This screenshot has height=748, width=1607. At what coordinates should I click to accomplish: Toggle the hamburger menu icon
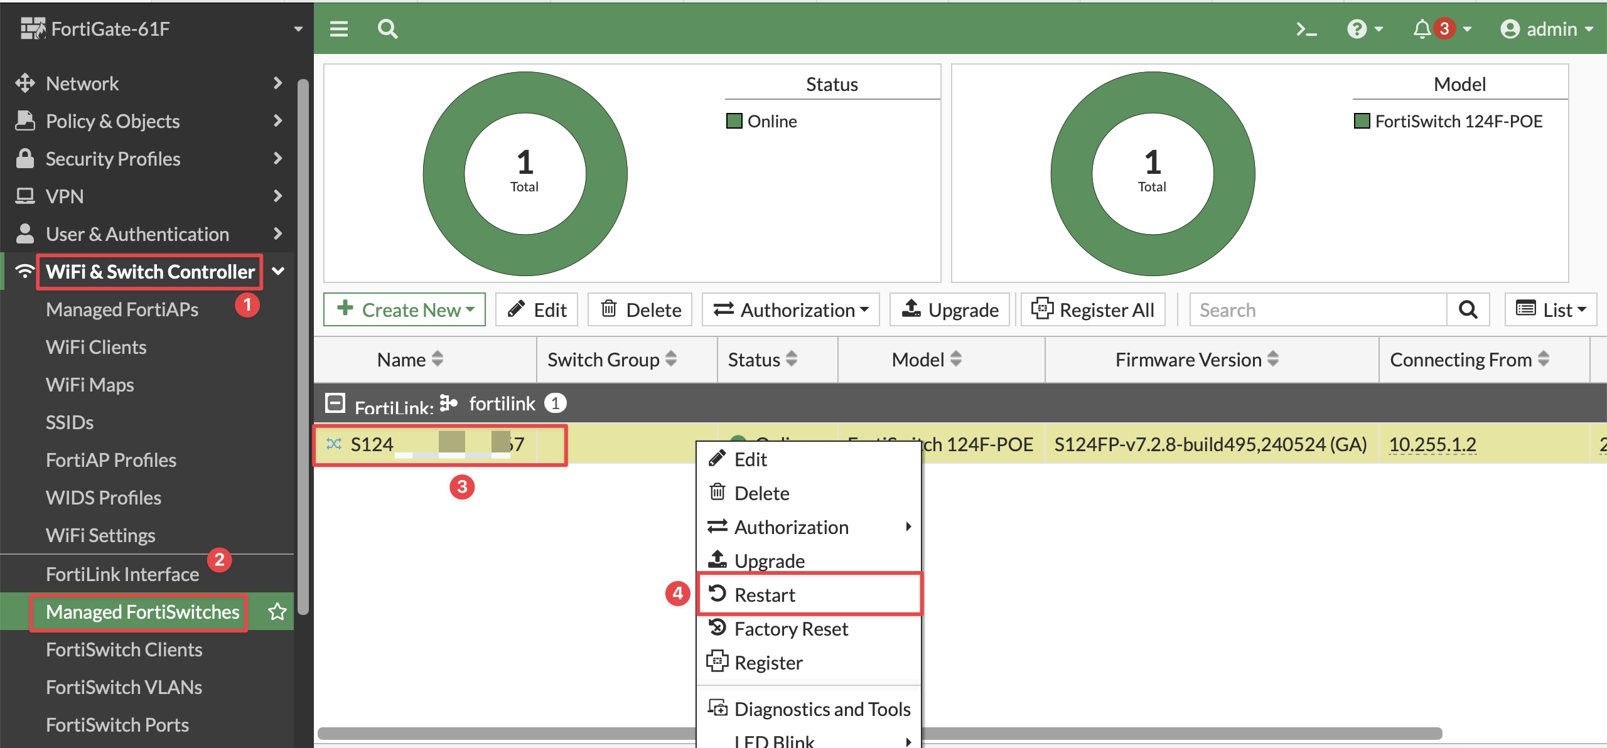coord(339,29)
